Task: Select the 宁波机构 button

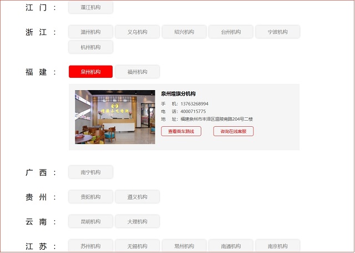Action: click(277, 32)
